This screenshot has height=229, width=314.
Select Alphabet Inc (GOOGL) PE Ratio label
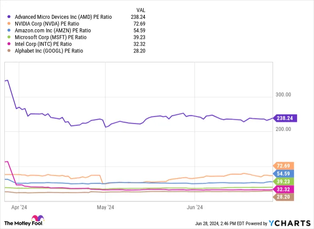coord(48,51)
